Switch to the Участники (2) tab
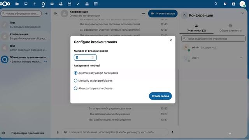The image size is (249, 140). pos(196,28)
